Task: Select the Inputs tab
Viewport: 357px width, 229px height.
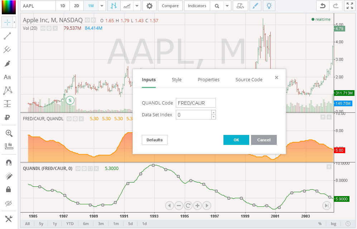Action: pos(149,79)
